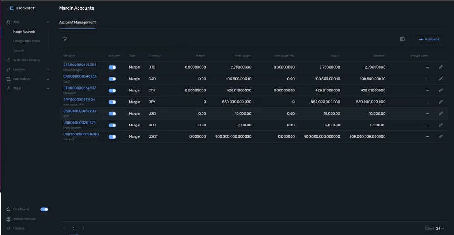This screenshot has height=235, width=454.
Task: Click the Collapse double-arrow icon
Action: click(x=8, y=228)
